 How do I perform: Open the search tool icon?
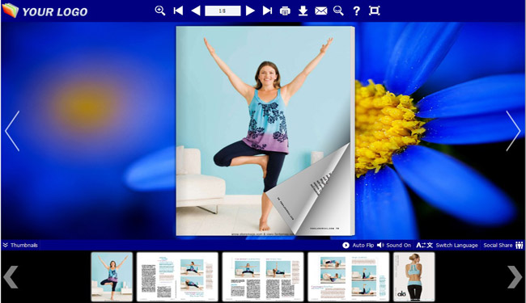click(338, 11)
